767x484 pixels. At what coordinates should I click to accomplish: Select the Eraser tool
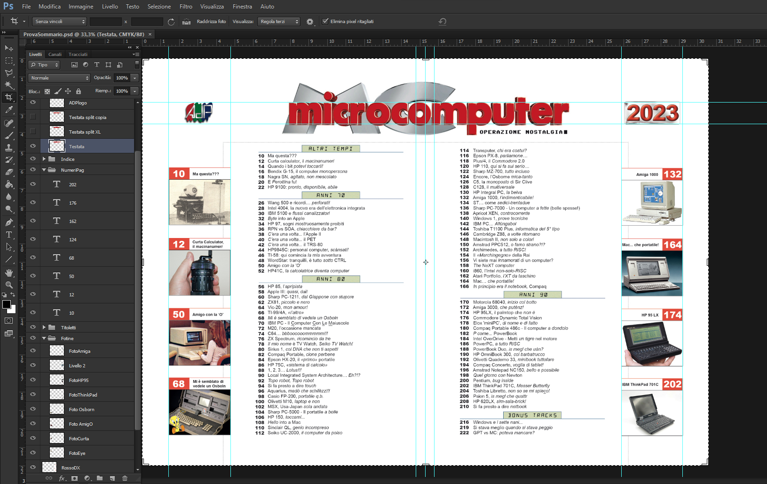9,172
